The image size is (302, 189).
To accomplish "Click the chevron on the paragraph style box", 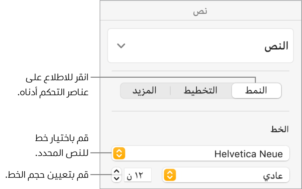I will coord(121,46).
